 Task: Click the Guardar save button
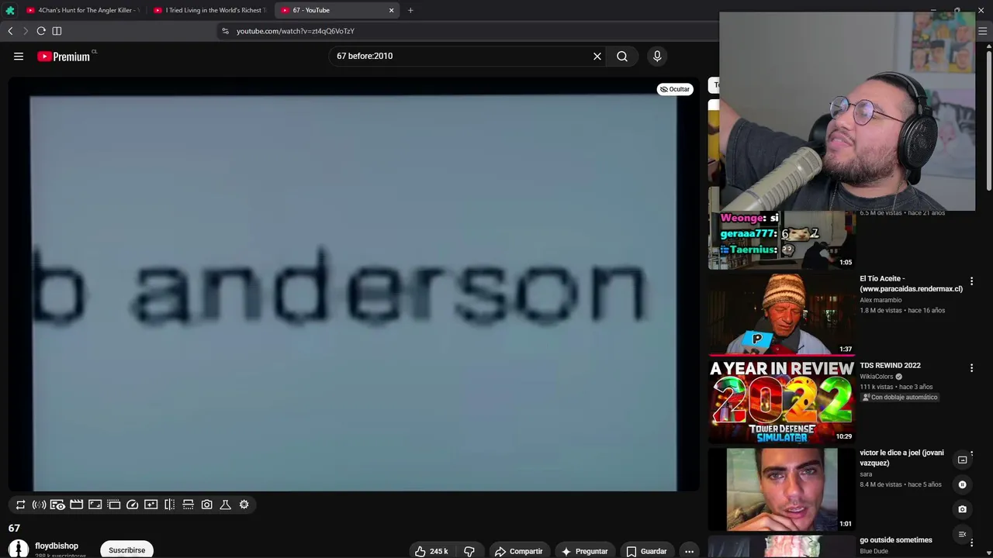tap(647, 551)
